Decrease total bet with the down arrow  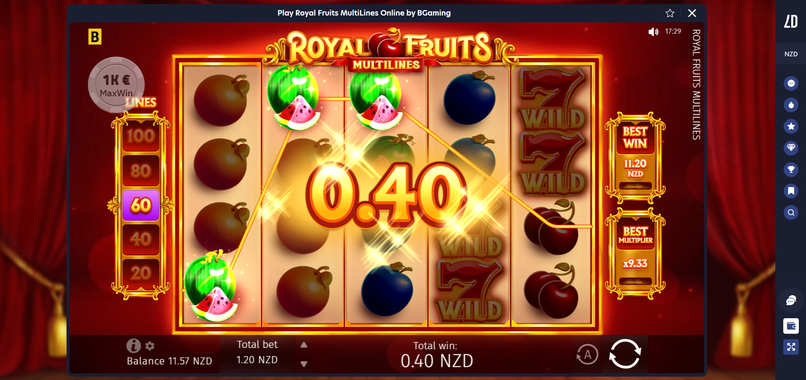click(x=304, y=364)
